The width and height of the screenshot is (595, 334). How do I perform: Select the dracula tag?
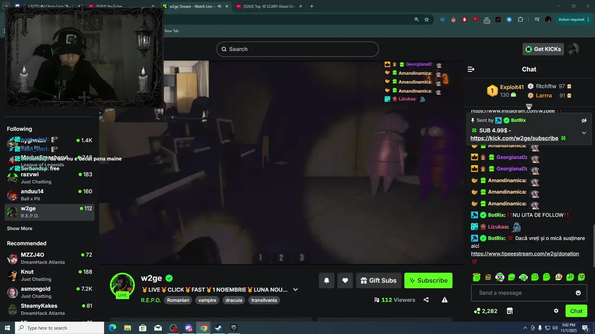(x=234, y=300)
